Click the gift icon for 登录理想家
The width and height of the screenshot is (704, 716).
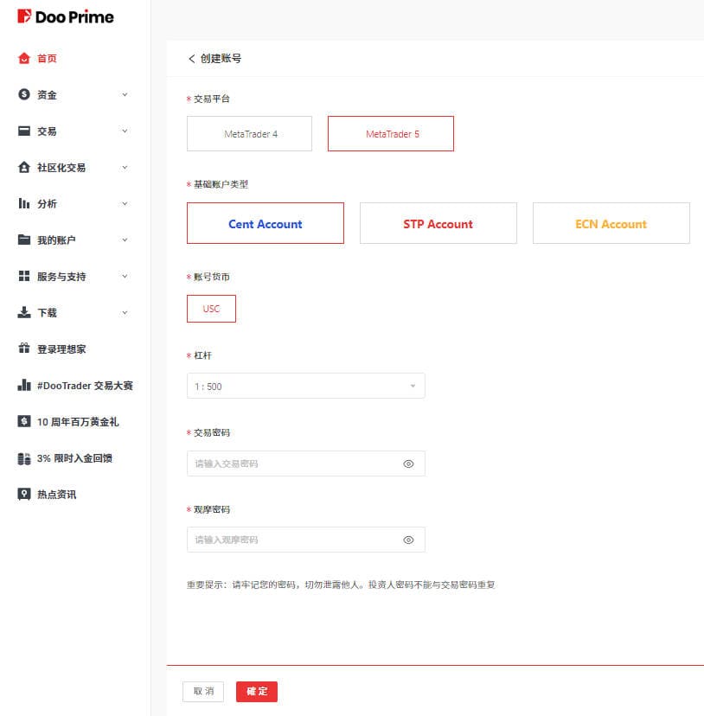coord(23,348)
